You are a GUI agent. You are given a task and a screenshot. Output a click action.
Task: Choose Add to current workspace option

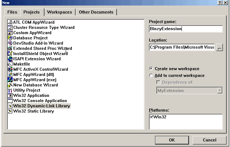151,76
